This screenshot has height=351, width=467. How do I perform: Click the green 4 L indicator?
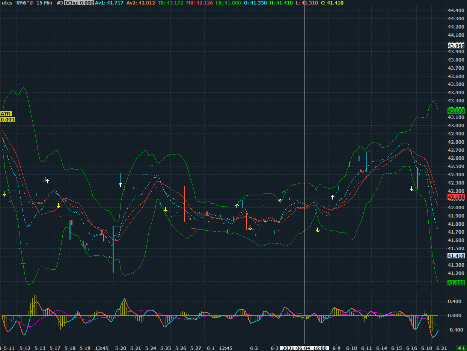(x=461, y=348)
